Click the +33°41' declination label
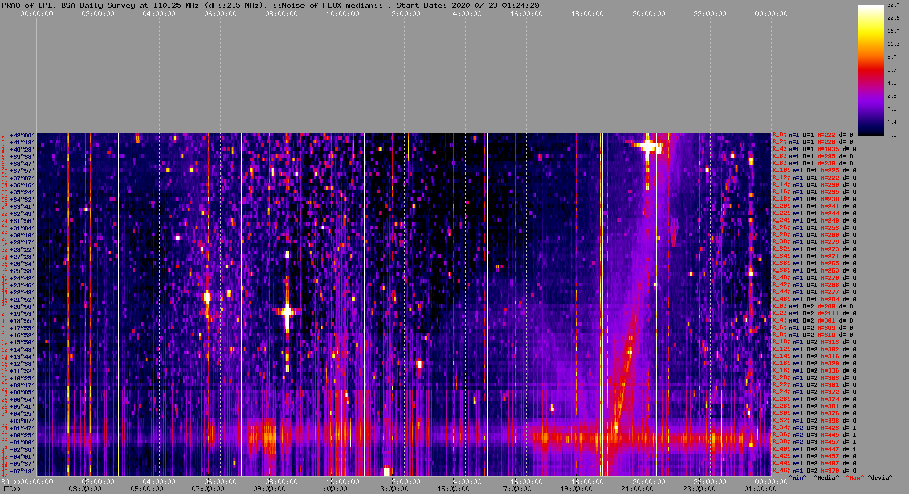The height and width of the screenshot is (494, 909). click(22, 207)
